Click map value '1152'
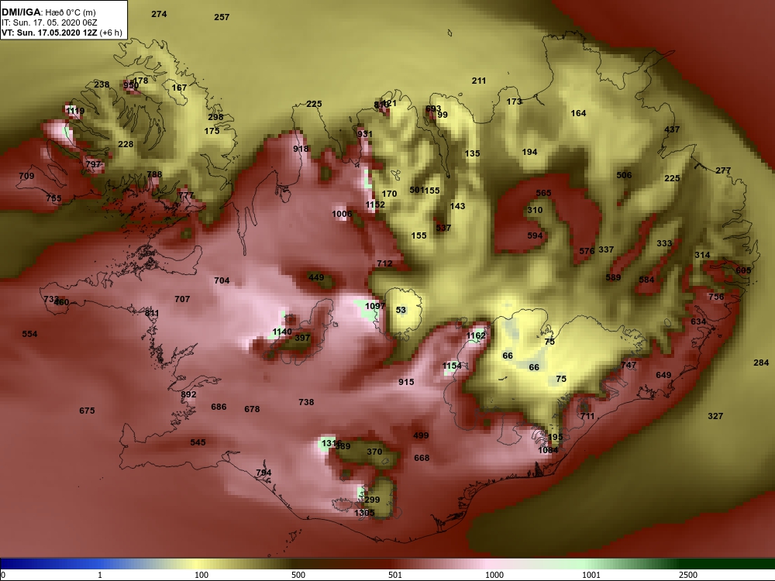The height and width of the screenshot is (581, 775). click(x=375, y=205)
